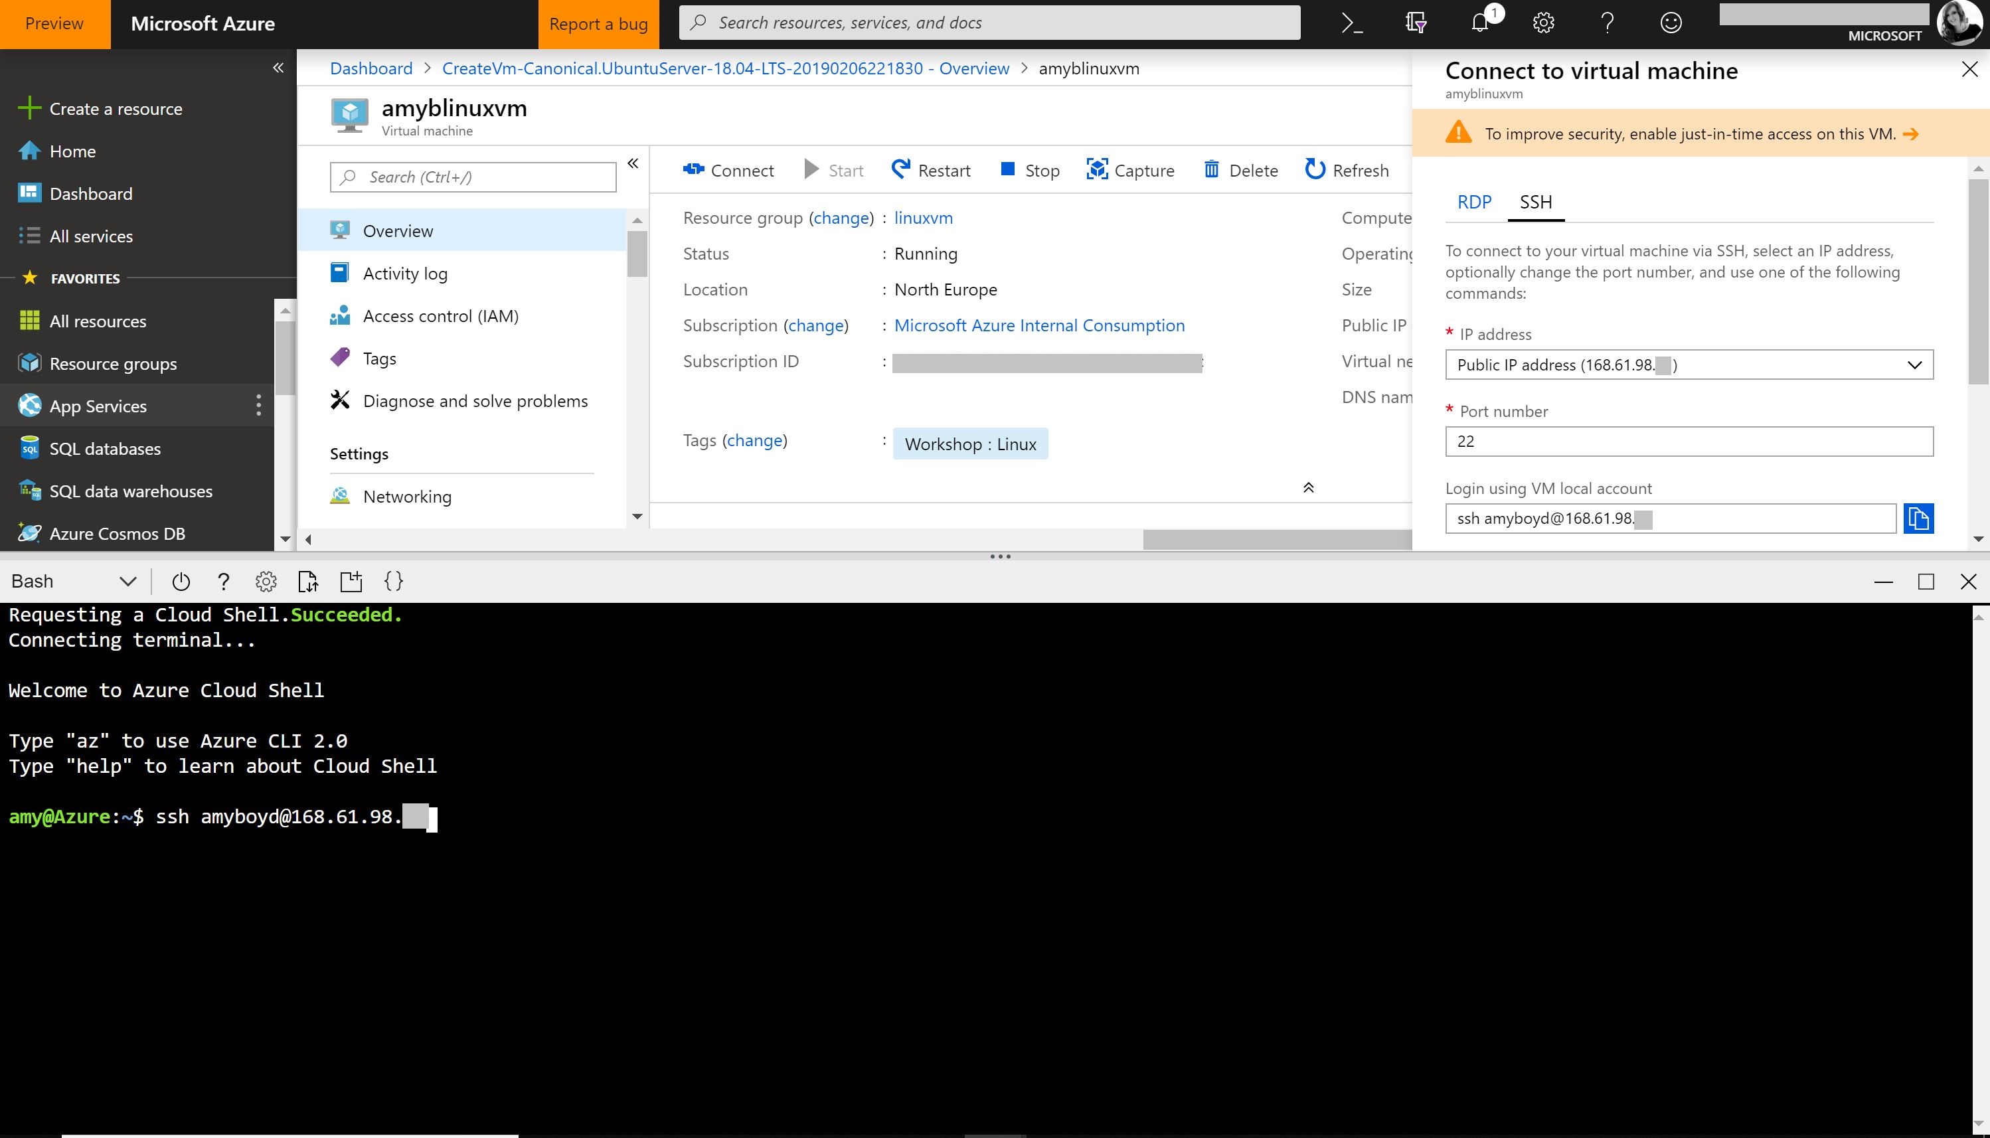The width and height of the screenshot is (1990, 1138).
Task: Open App Services more options dots
Action: [x=258, y=405]
